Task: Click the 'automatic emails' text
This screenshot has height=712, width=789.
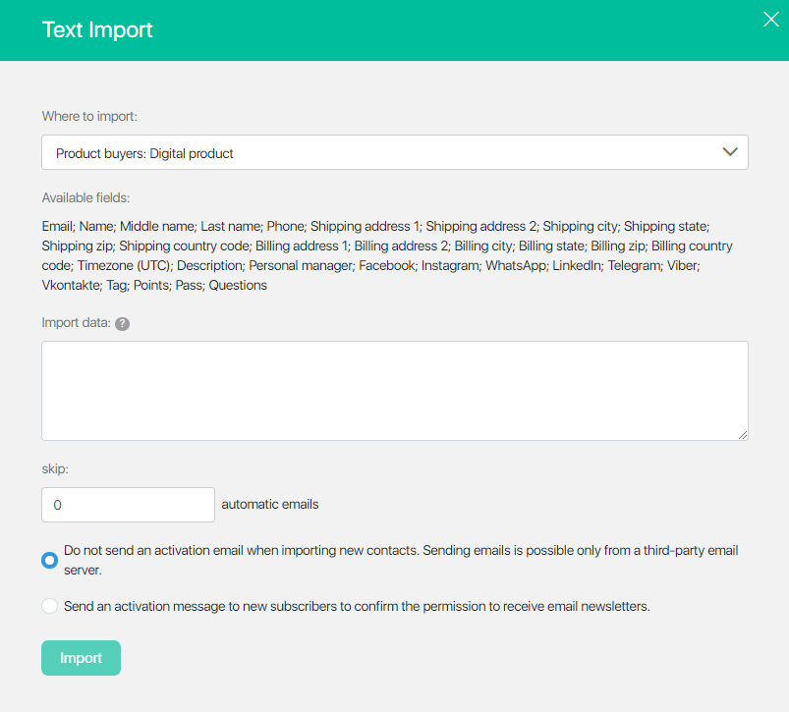Action: pos(270,505)
